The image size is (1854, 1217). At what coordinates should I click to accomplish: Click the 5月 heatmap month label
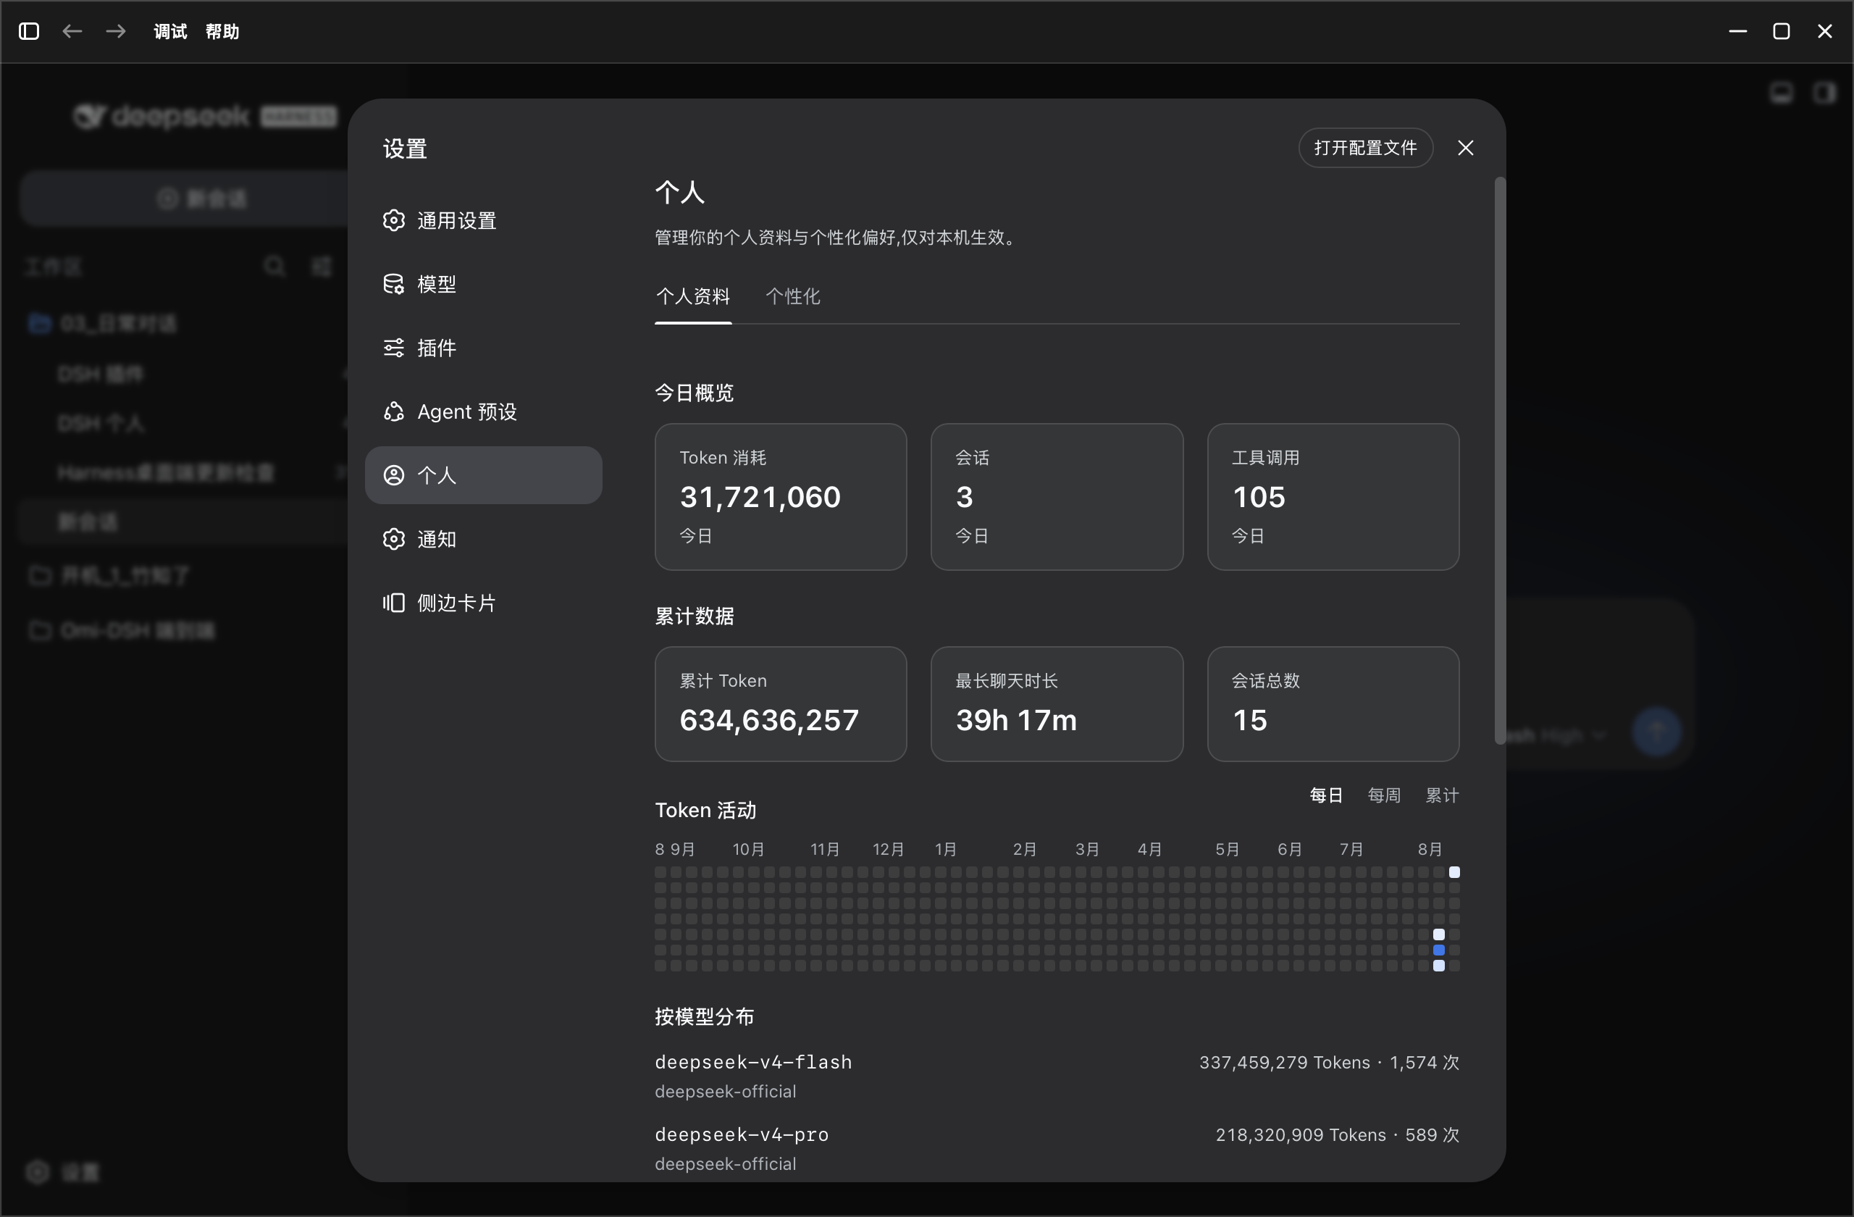(1228, 849)
